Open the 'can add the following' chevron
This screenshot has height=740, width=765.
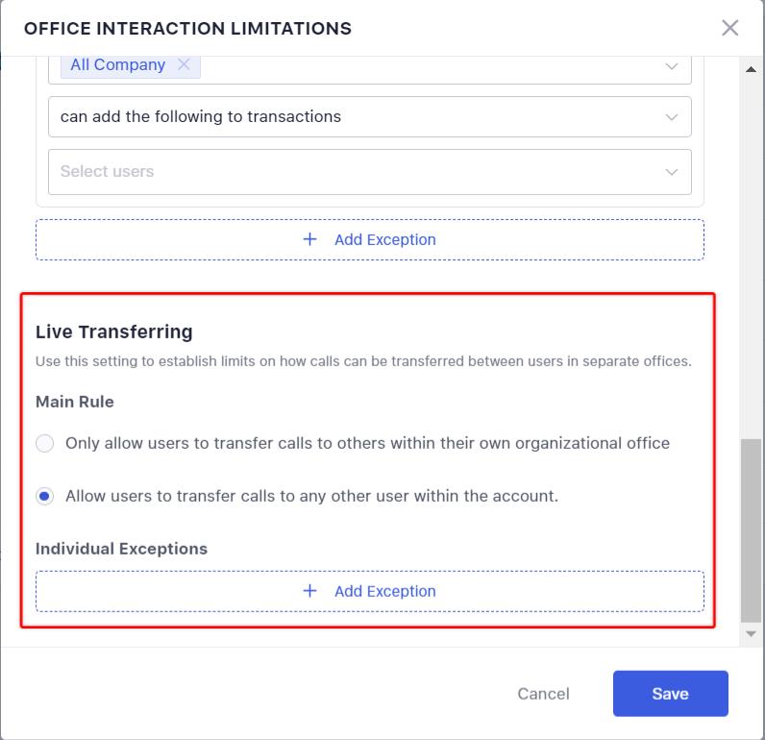pyautogui.click(x=671, y=117)
